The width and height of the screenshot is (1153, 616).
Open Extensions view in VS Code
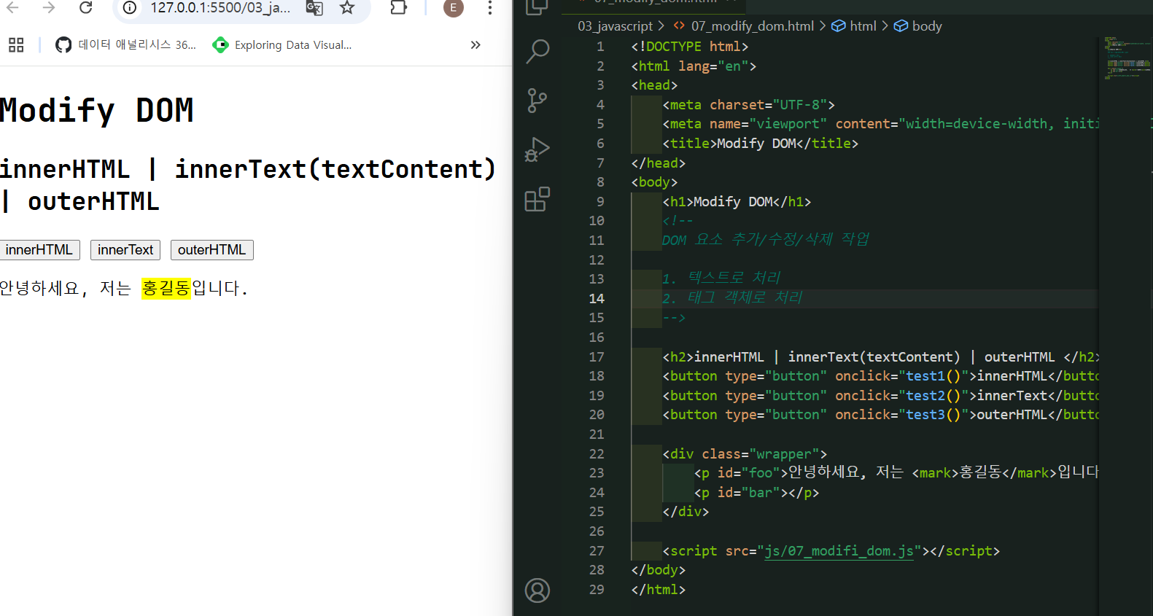(537, 199)
